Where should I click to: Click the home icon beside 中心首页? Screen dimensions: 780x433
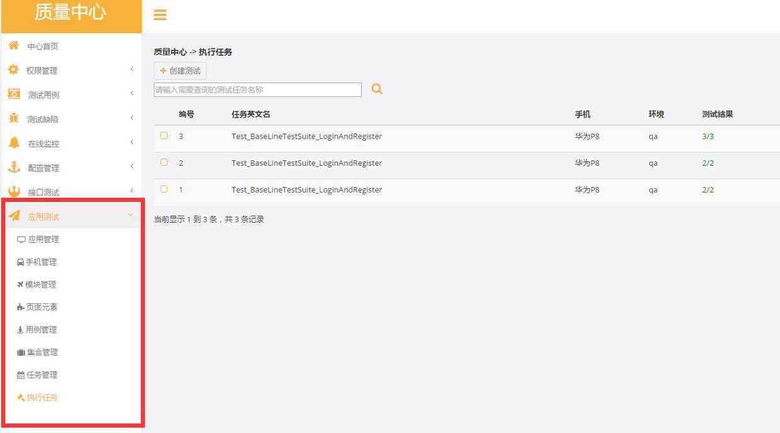pos(14,45)
